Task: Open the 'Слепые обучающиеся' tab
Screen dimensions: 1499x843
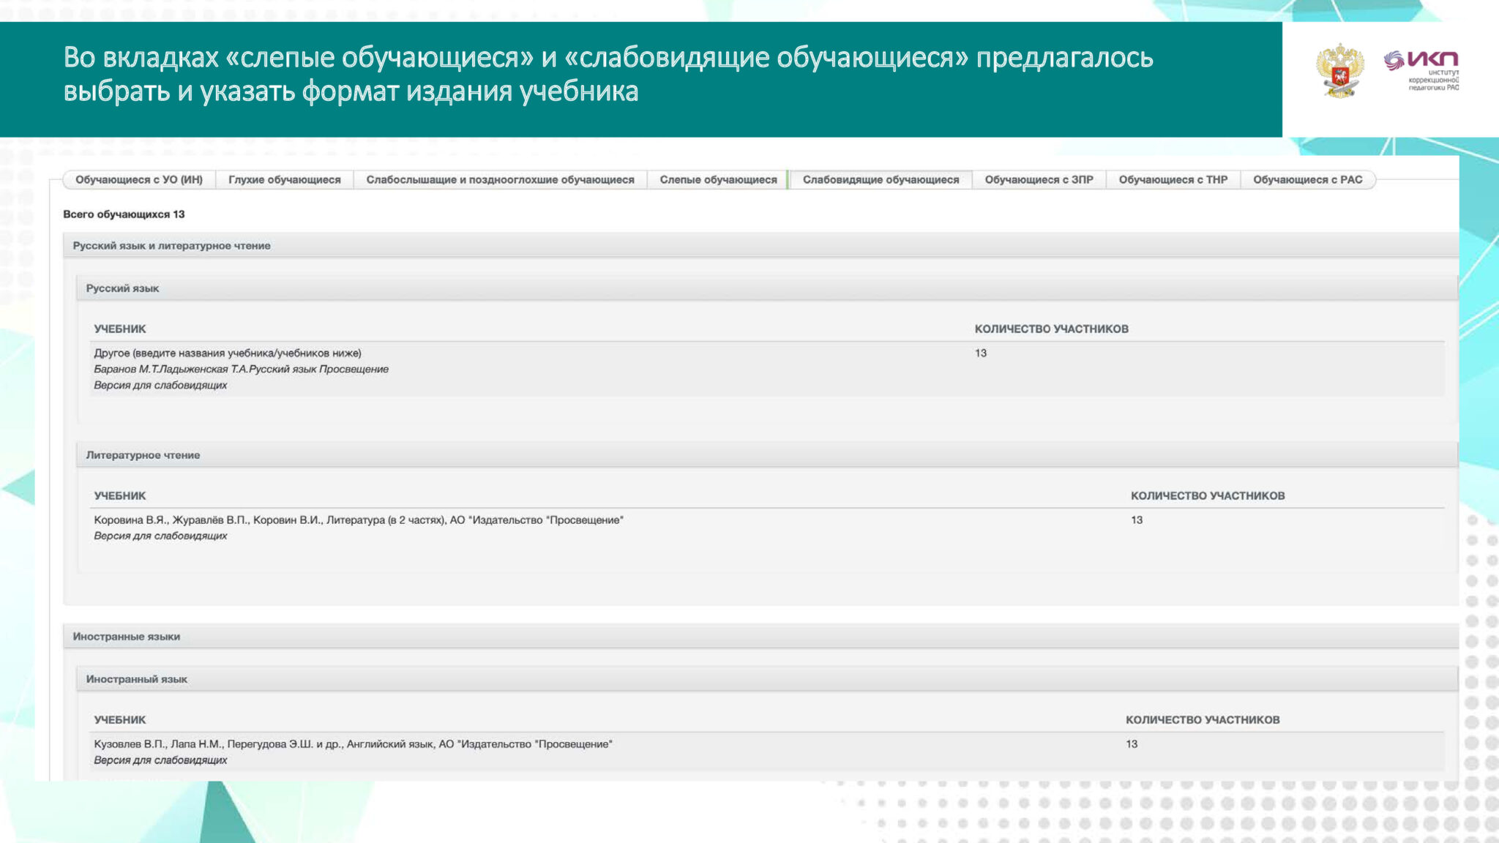Action: pos(718,179)
